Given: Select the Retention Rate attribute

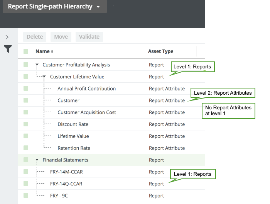Looking at the screenshot, I should 74,148.
